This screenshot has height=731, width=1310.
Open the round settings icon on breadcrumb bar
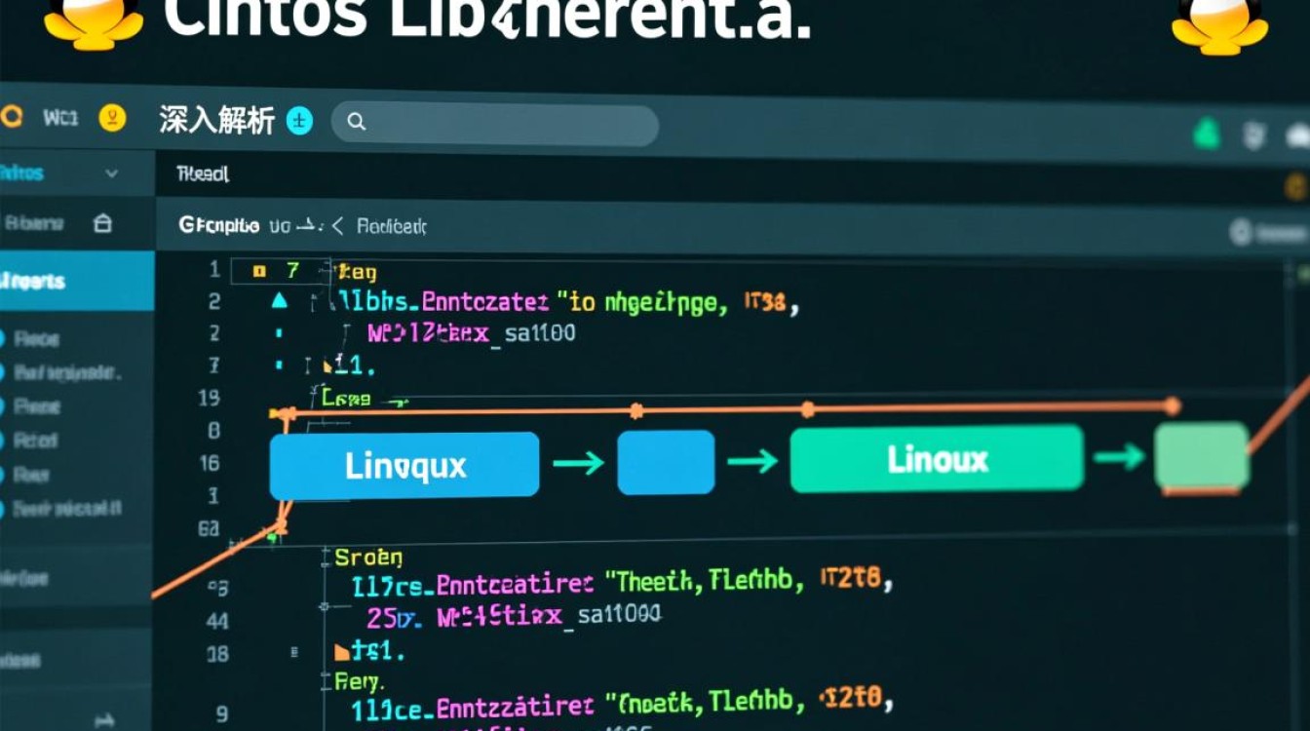point(1241,232)
